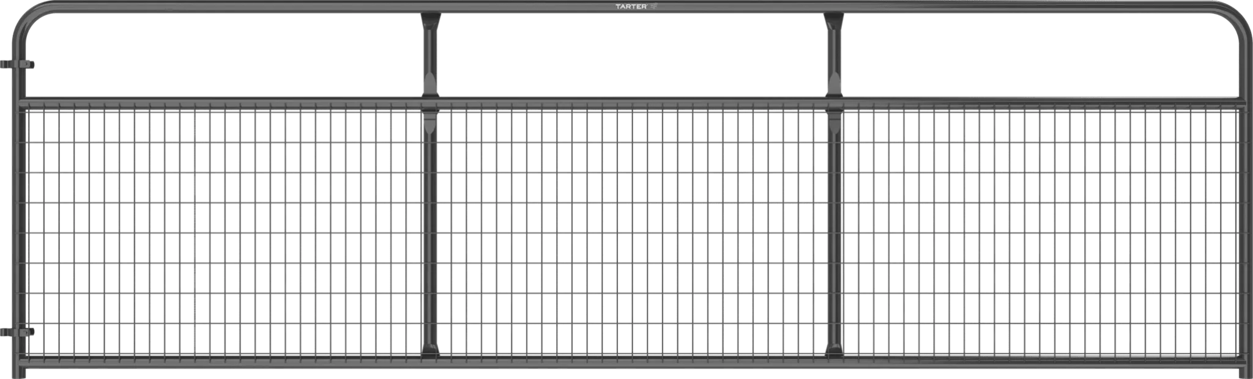Click the upper hinge bracket on left post

[21, 64]
